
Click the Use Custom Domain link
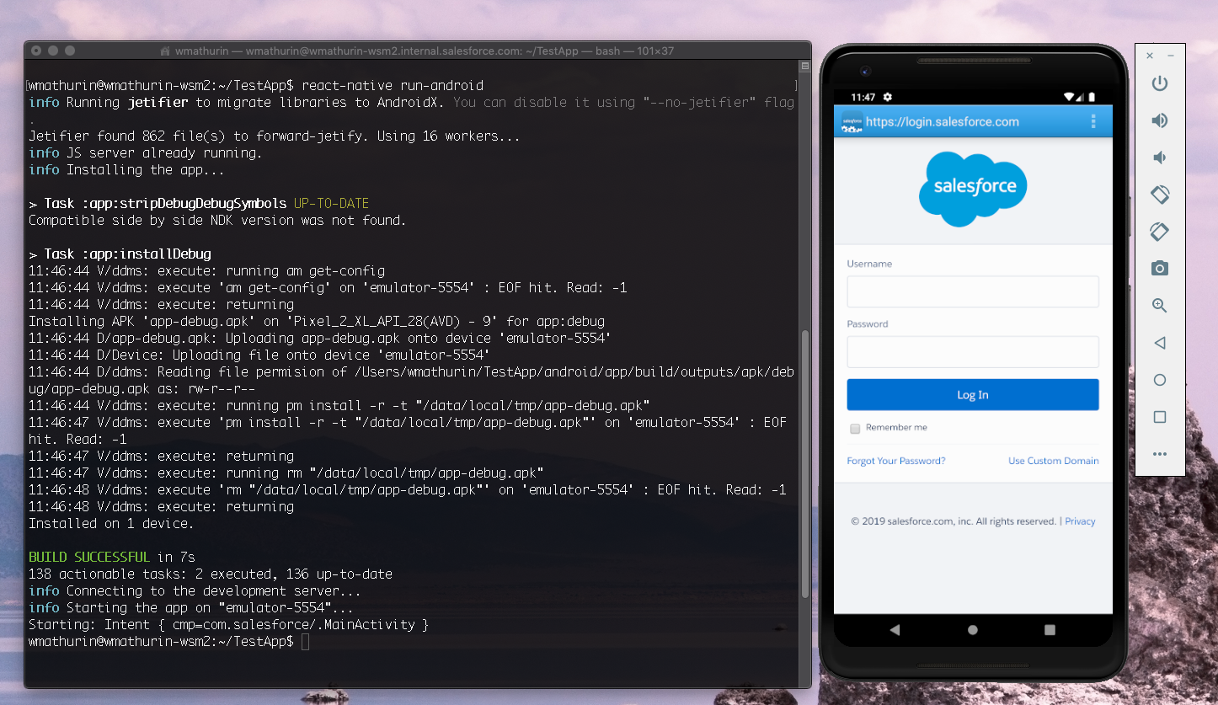pos(1053,461)
